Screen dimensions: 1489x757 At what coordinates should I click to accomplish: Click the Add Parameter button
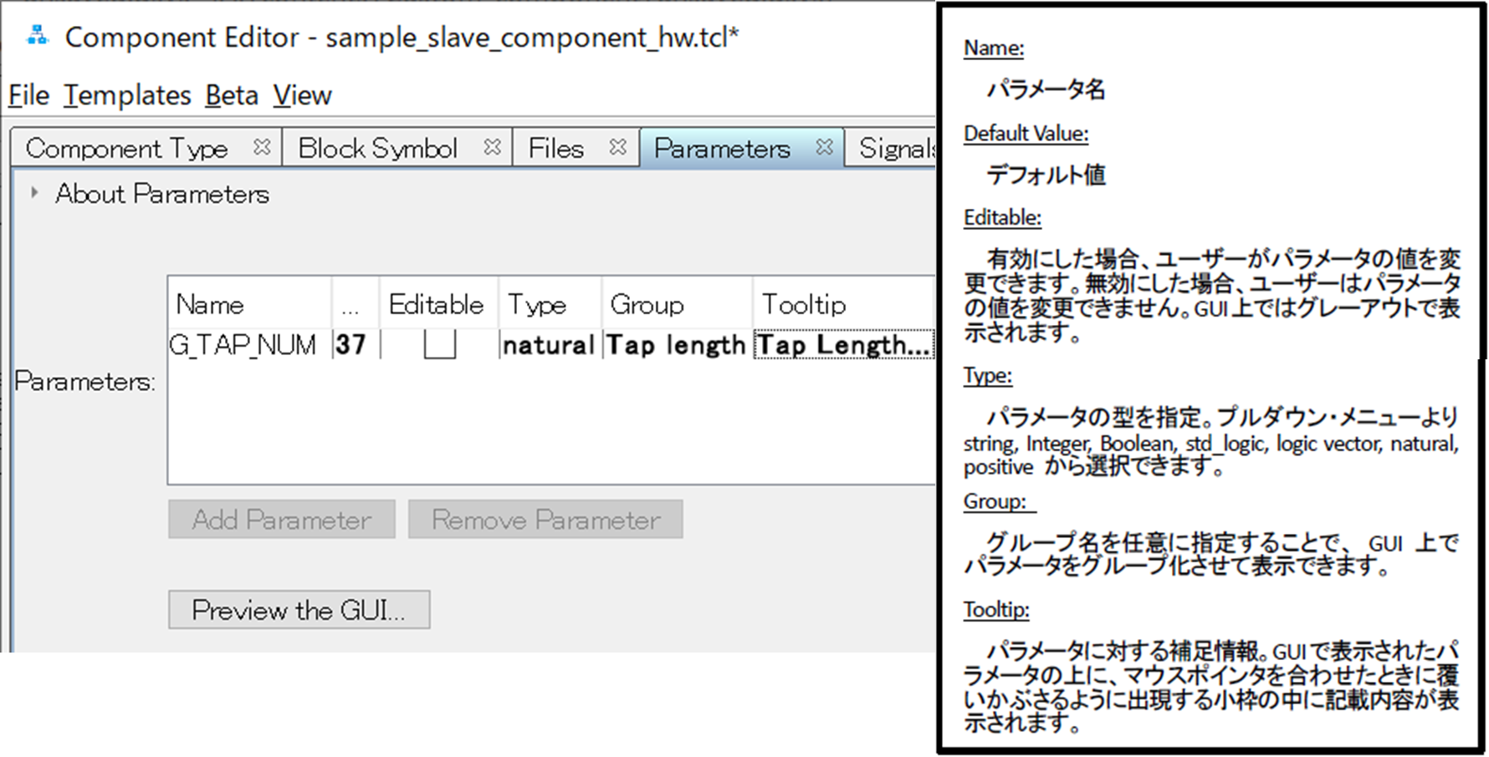(x=282, y=520)
